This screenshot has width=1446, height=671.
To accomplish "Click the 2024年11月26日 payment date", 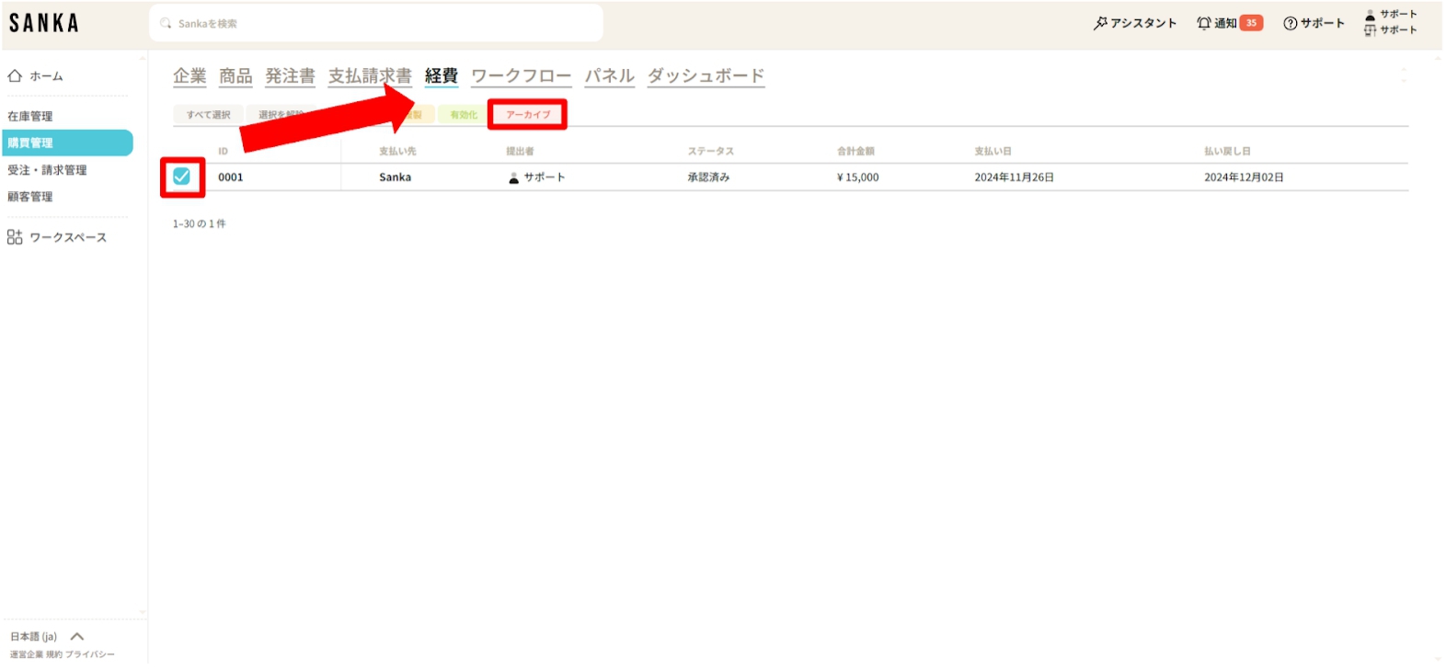I will [1015, 177].
